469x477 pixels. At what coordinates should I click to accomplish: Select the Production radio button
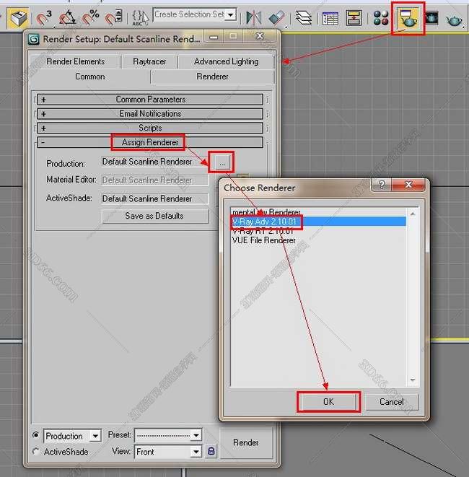[x=36, y=436]
